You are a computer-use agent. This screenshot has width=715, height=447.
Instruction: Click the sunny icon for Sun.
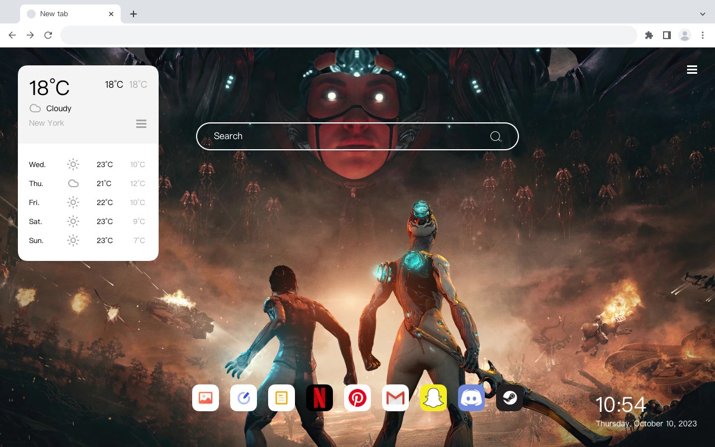point(73,240)
